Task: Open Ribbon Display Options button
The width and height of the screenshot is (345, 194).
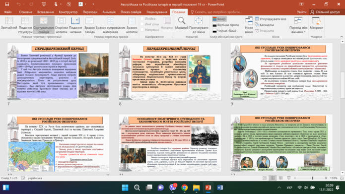Action: click(301, 4)
